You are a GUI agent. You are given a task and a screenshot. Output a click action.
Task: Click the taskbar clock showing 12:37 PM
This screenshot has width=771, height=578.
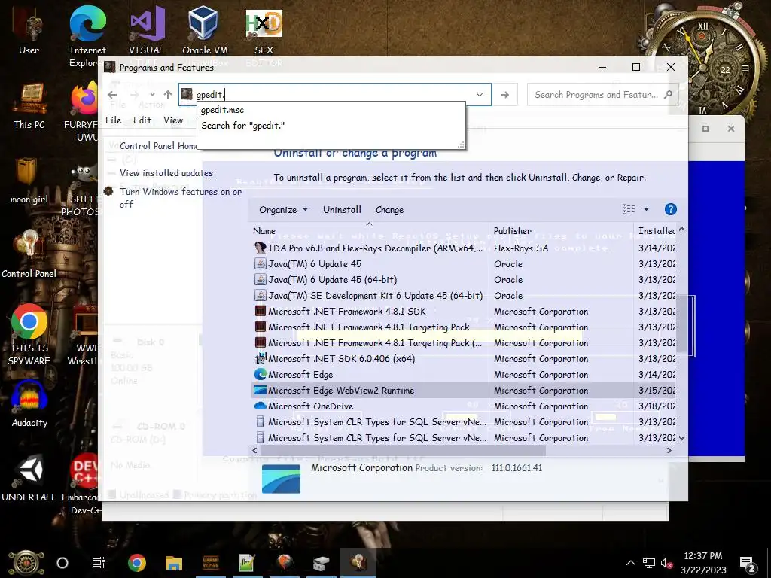pos(703,563)
